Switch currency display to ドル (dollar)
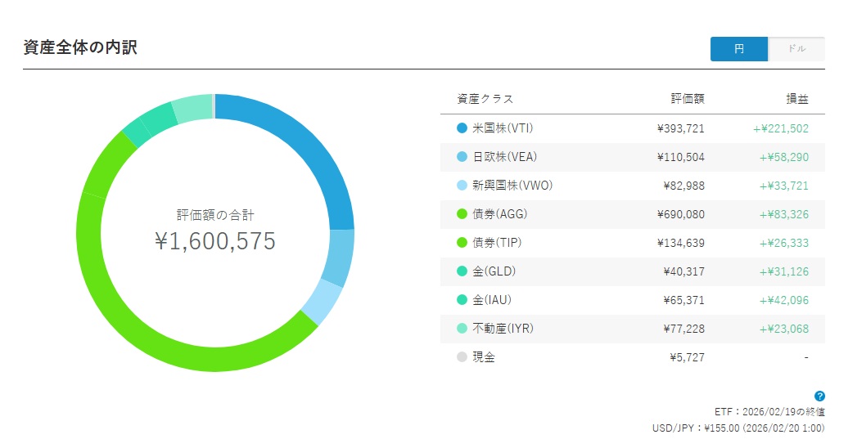This screenshot has height=448, width=848. [x=796, y=49]
